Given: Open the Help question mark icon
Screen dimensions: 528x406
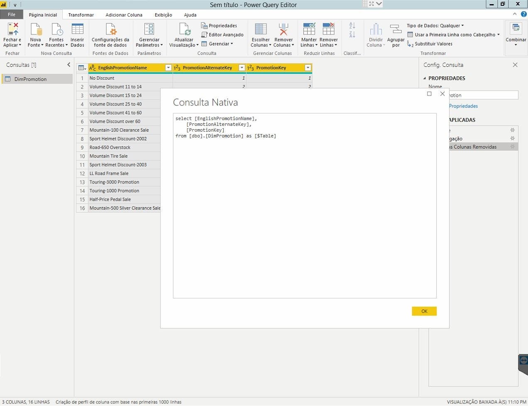Looking at the screenshot, I should (524, 15).
